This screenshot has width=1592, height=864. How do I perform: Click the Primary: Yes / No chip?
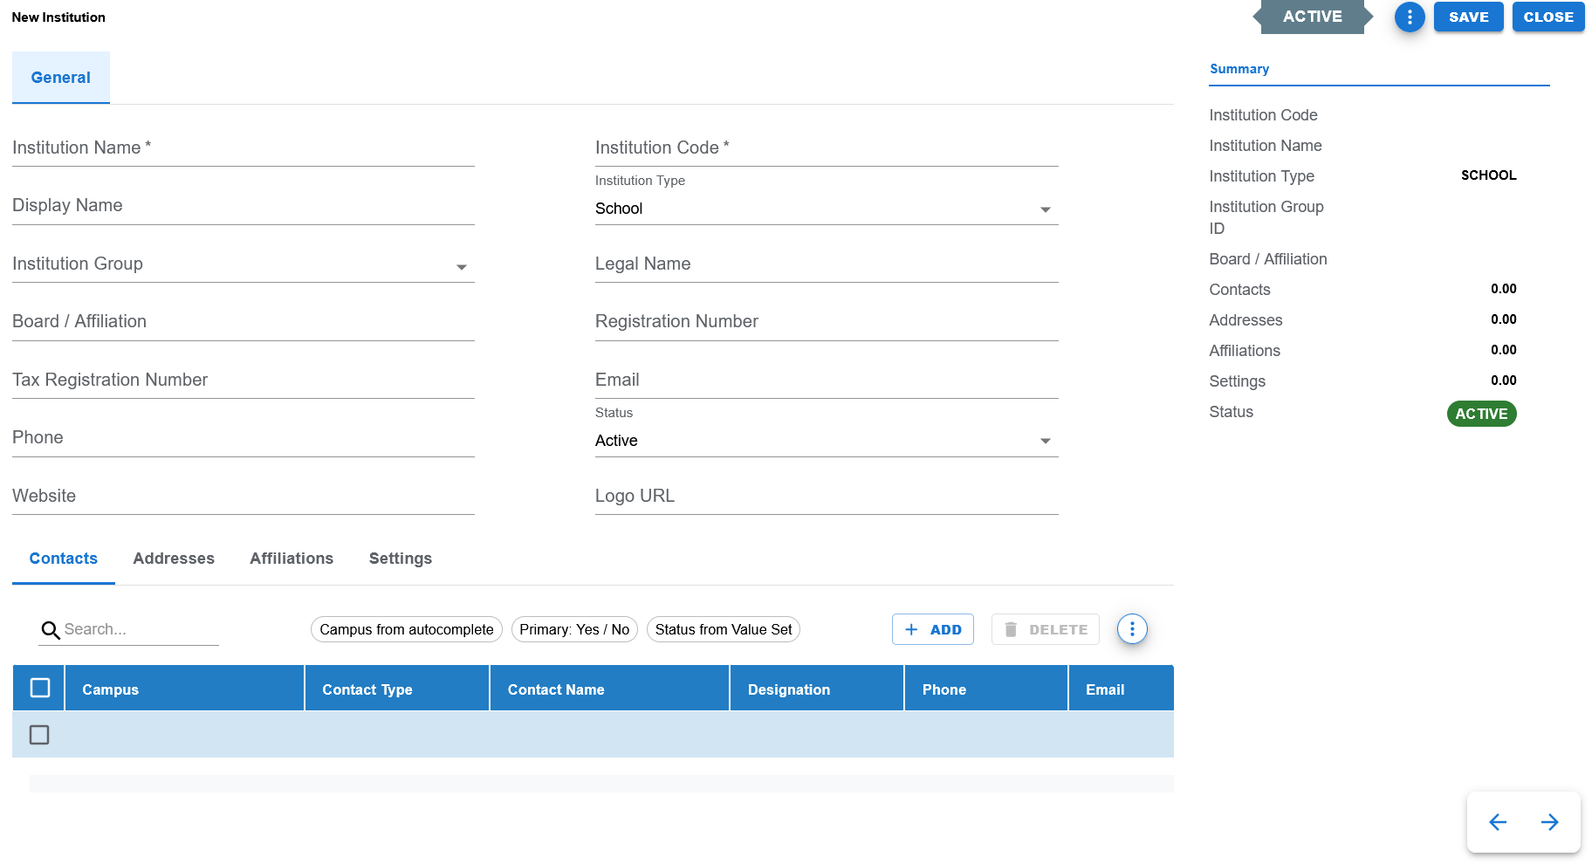[x=574, y=629]
